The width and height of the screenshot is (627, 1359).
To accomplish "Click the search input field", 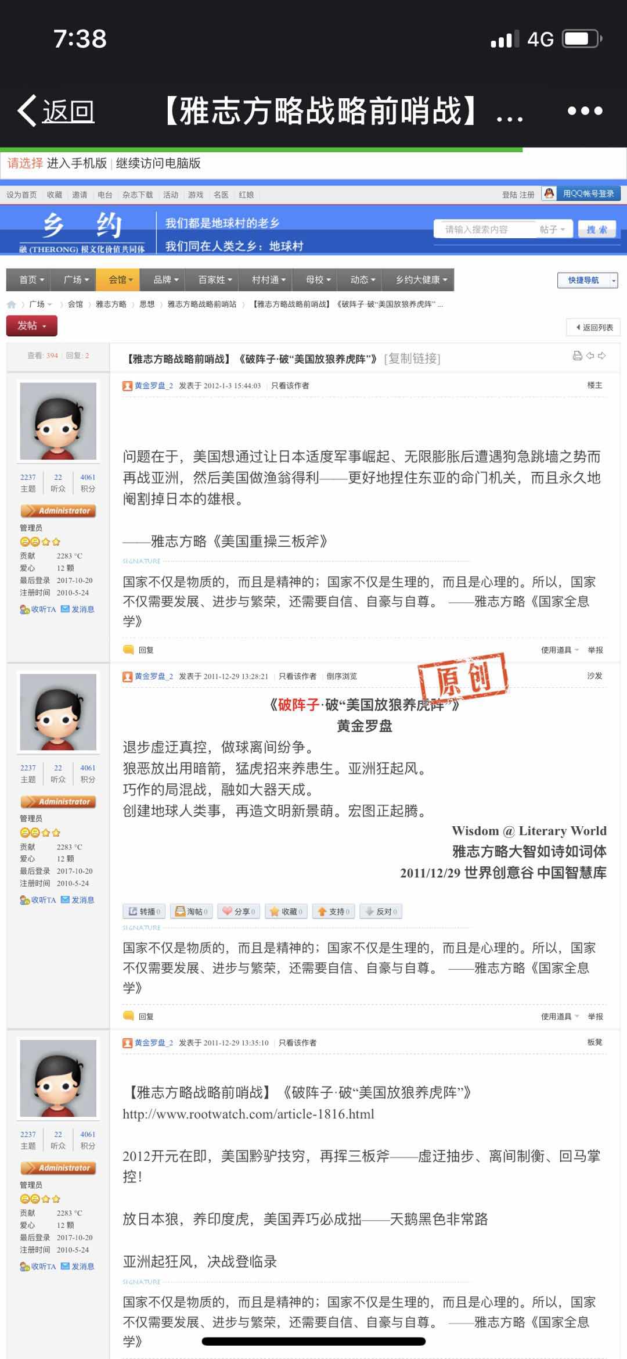I will [487, 230].
